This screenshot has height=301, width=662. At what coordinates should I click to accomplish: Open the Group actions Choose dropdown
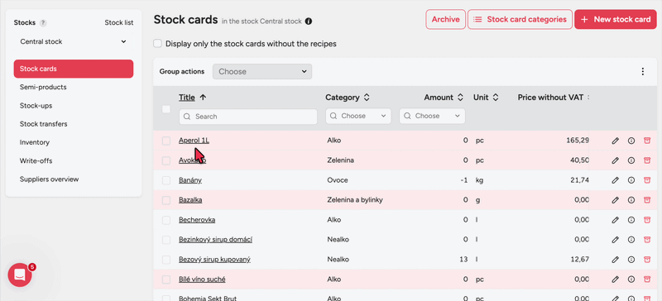coord(262,72)
